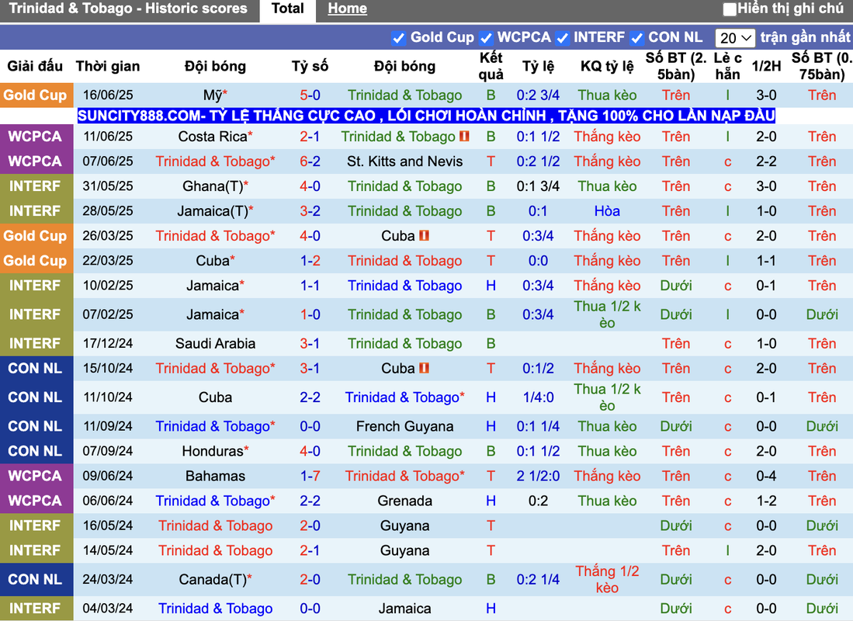The image size is (853, 621).
Task: Open the 3-2 score of Jamaica 28/05/25
Action: (x=310, y=211)
